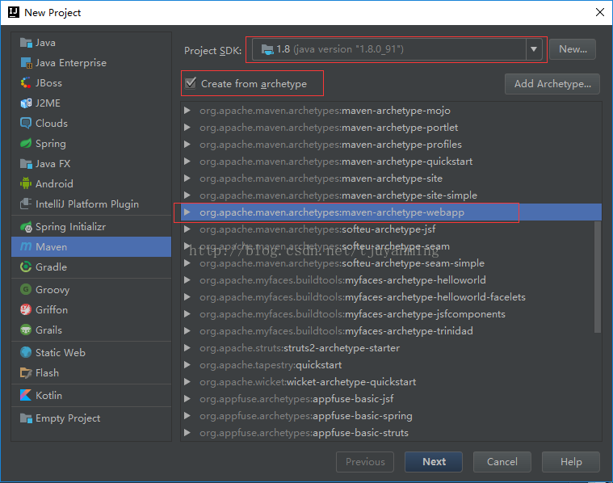Click Add Archetype... button
This screenshot has height=483, width=613.
pos(552,84)
